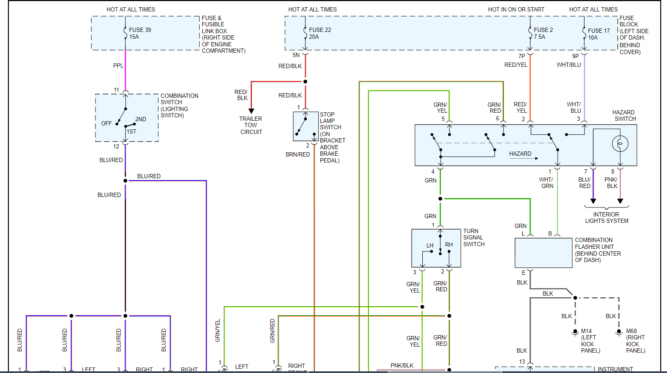Select the M14 ground symbol
This screenshot has height=373, width=667.
575,332
